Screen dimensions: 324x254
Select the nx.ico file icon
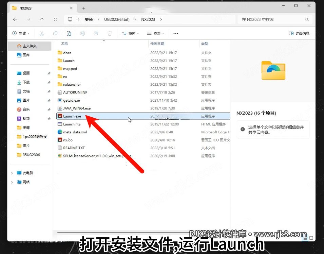pyautogui.click(x=60, y=140)
